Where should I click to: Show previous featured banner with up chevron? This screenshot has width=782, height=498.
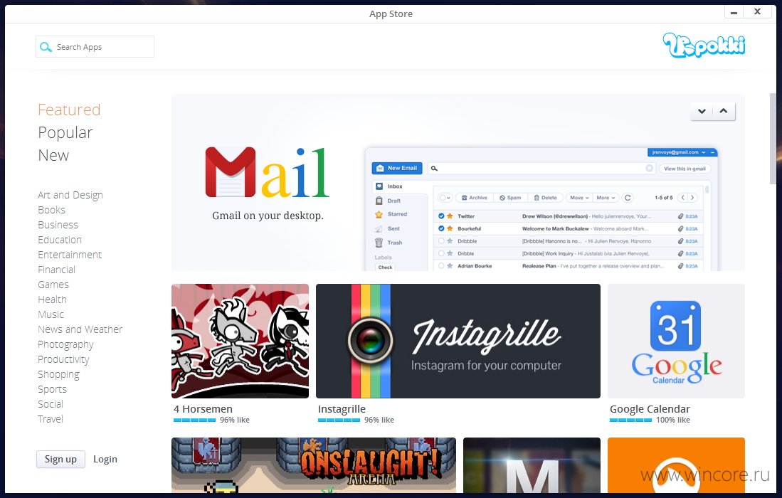(x=724, y=111)
